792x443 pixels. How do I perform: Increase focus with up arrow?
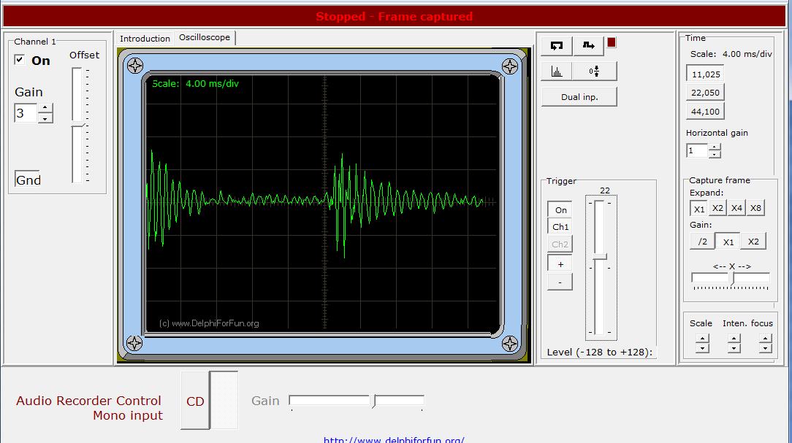pos(765,339)
